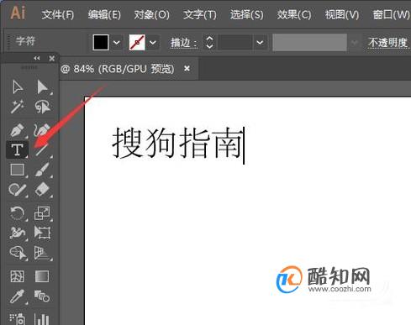This screenshot has height=325, width=411.
Task: Select the Scale tool
Action: click(x=42, y=212)
